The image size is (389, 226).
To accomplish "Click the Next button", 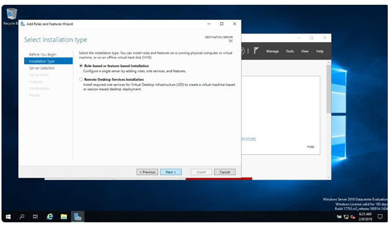I will [x=171, y=172].
